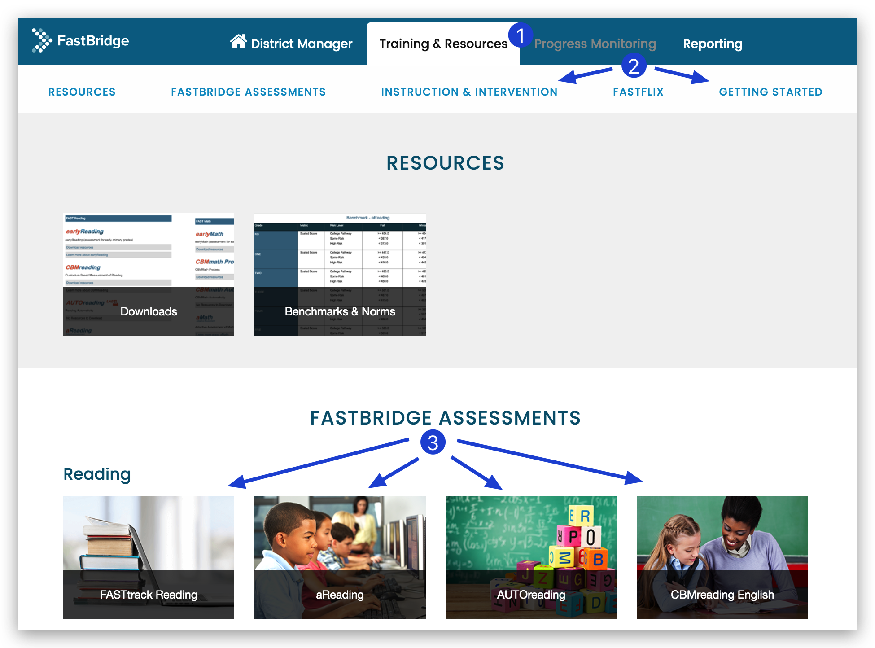Viewport: 875px width, 648px height.
Task: Open the Benchmarks & Norms tile
Action: coord(340,275)
